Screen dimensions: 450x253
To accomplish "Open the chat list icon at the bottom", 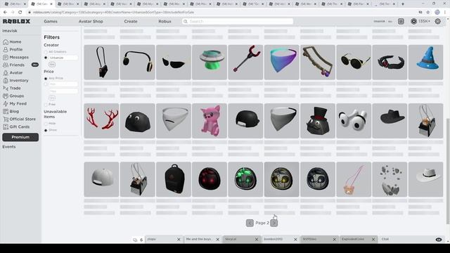I will (135, 240).
